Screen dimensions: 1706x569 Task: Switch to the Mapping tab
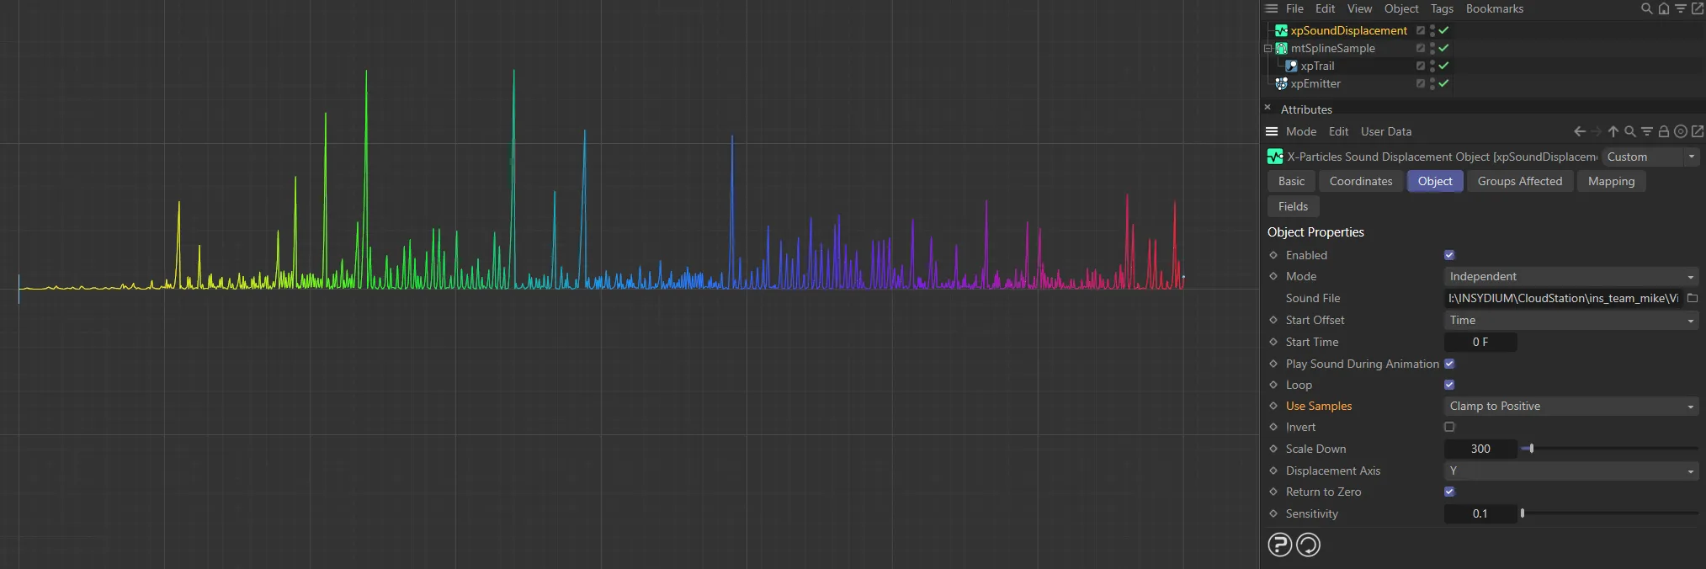(1611, 181)
